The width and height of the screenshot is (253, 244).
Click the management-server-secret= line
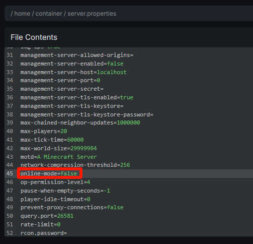pos(62,89)
